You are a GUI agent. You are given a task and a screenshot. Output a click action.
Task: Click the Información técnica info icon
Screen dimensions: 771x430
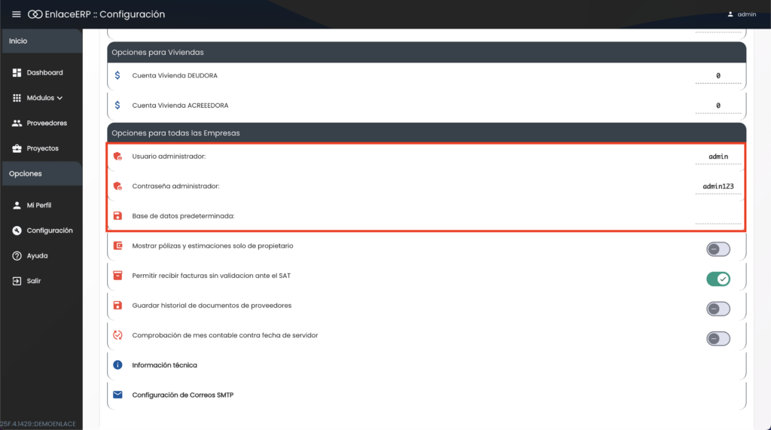117,365
